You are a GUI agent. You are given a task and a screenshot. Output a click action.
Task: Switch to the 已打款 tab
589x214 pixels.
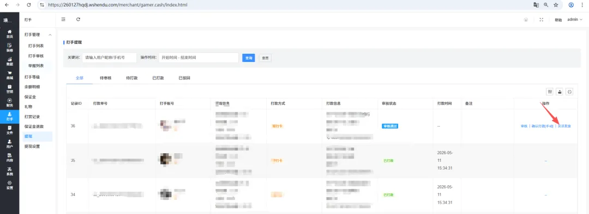tap(158, 78)
